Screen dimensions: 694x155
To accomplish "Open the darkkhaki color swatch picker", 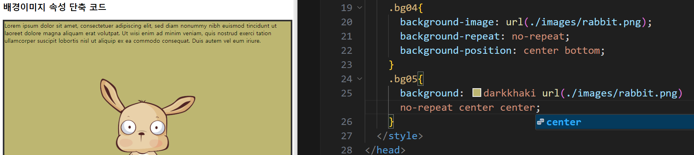I will 476,93.
